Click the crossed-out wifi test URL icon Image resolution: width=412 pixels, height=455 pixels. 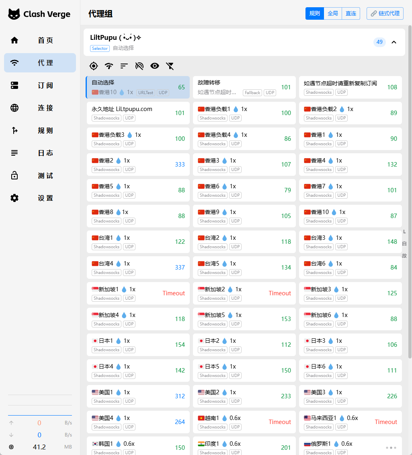click(139, 66)
